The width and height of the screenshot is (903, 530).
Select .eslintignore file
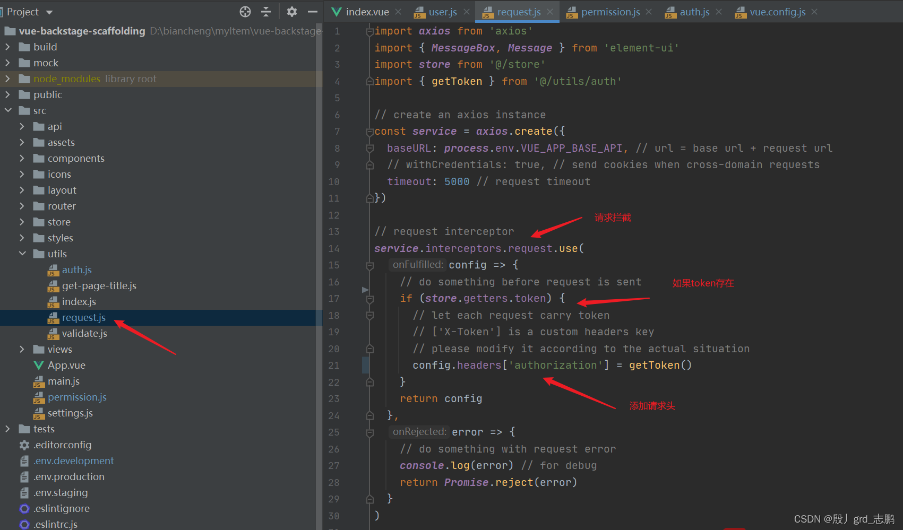pyautogui.click(x=62, y=508)
